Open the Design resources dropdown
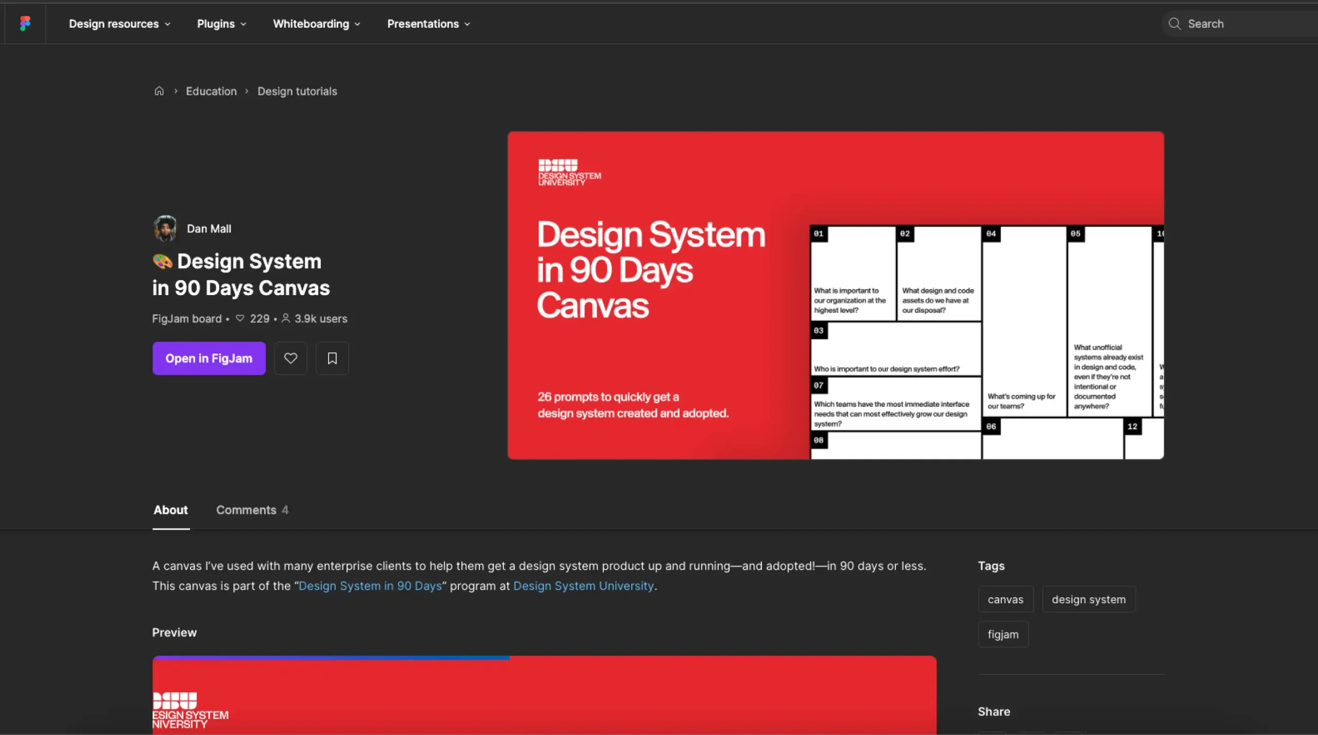This screenshot has height=735, width=1318. [x=119, y=24]
